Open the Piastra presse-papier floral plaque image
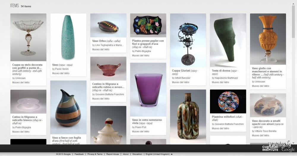 tap(148, 25)
